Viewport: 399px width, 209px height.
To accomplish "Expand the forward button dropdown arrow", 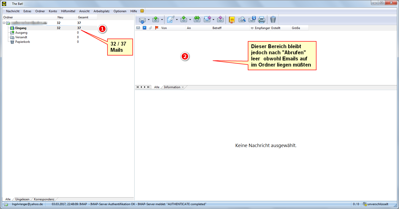I will point(213,20).
